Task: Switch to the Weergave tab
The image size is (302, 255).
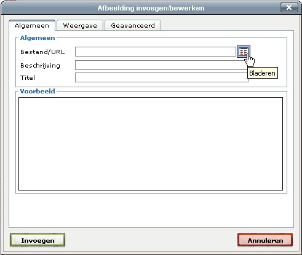Action: point(80,26)
